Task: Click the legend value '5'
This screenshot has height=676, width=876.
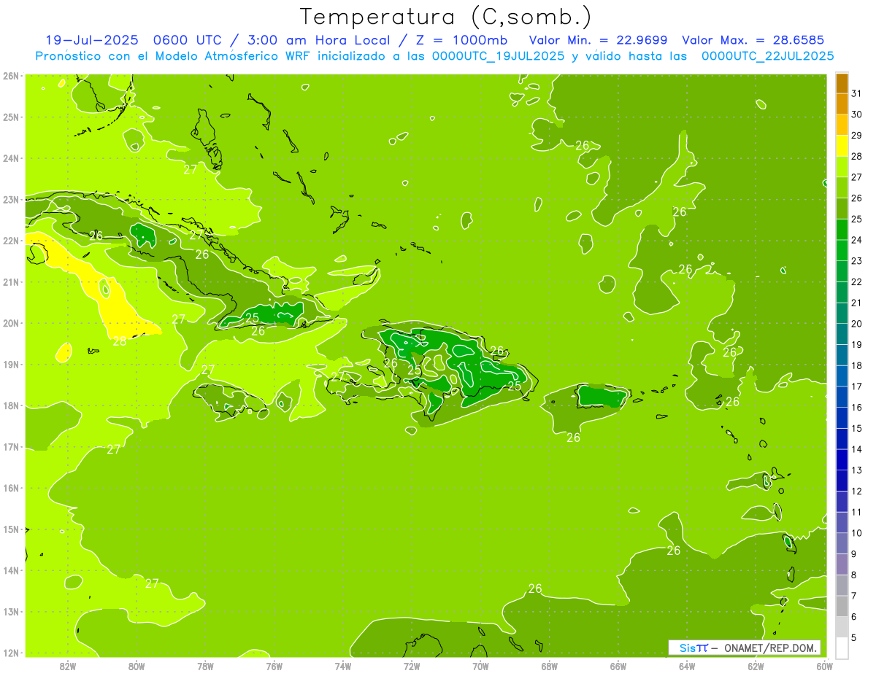Action: pos(854,637)
